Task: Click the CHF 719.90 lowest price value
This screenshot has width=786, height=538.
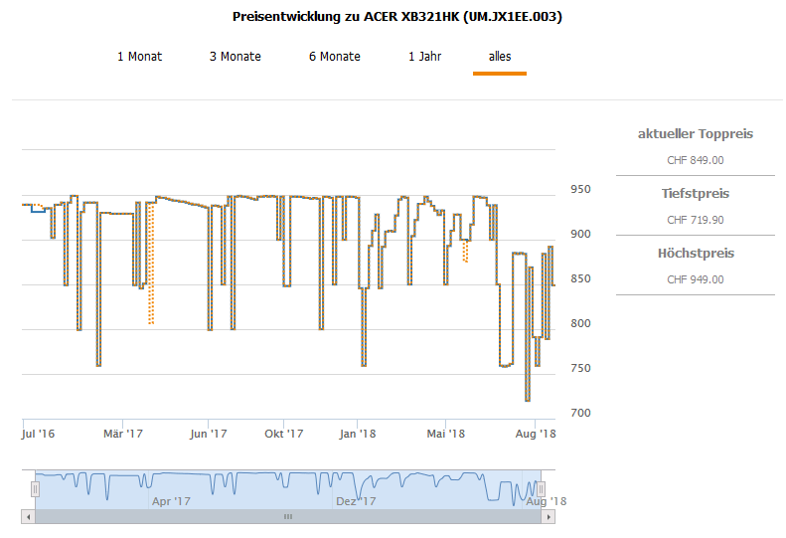Action: click(695, 220)
